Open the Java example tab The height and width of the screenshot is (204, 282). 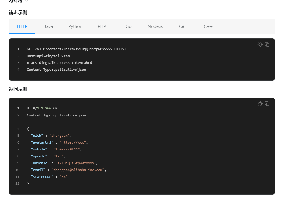point(49,26)
